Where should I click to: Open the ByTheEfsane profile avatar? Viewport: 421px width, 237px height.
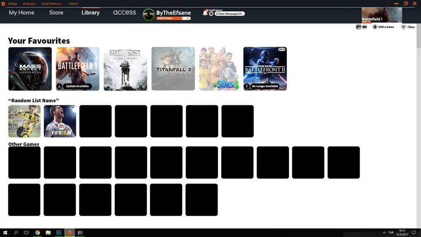pos(148,14)
